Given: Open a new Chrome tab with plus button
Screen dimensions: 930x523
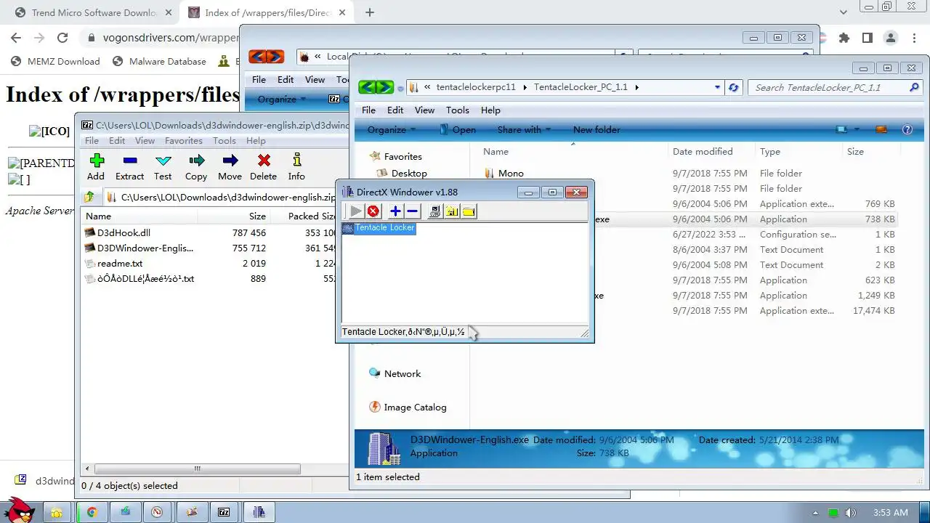Looking at the screenshot, I should [370, 12].
